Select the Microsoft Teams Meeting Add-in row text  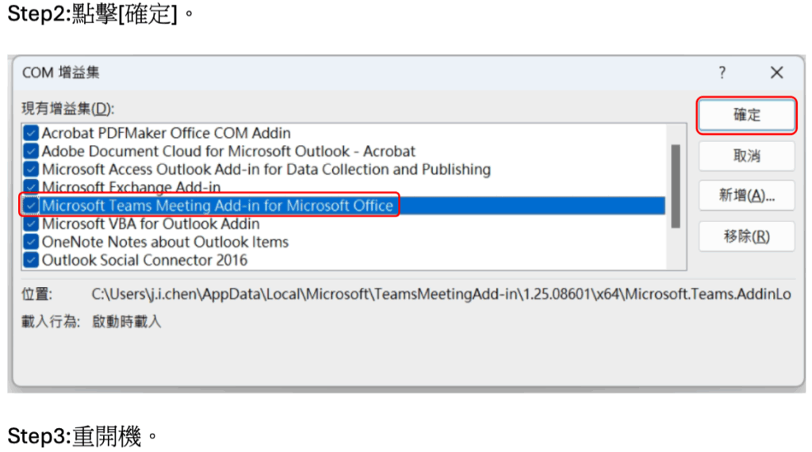tap(217, 205)
